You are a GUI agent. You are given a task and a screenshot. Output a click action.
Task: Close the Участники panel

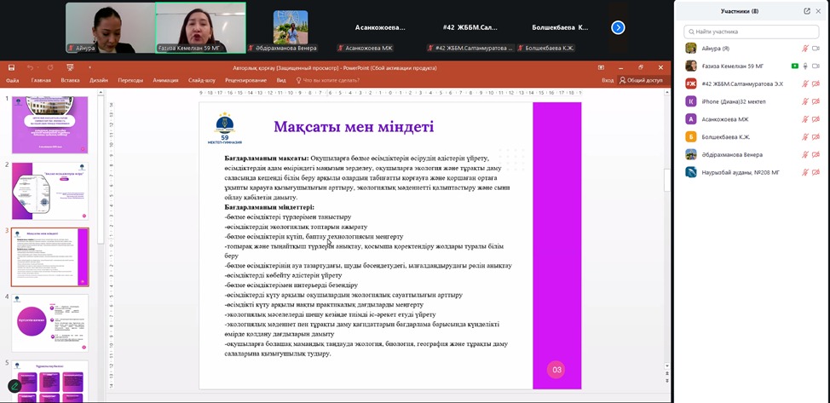pyautogui.click(x=820, y=11)
